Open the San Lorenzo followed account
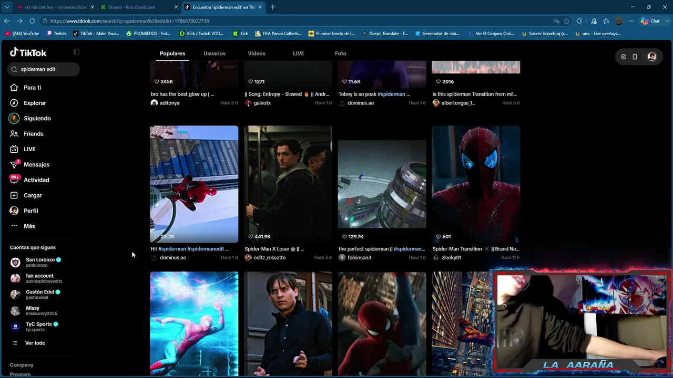The width and height of the screenshot is (673, 378). click(x=36, y=262)
